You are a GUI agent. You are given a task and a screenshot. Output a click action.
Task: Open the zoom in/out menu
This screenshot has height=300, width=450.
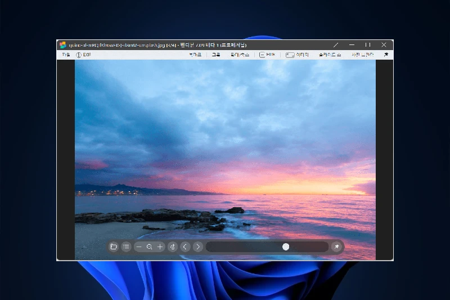[x=240, y=55]
